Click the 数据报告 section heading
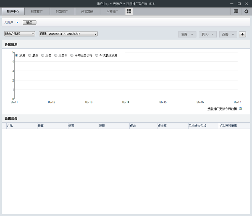Viewport: 252px width, 216px height. click(11, 119)
